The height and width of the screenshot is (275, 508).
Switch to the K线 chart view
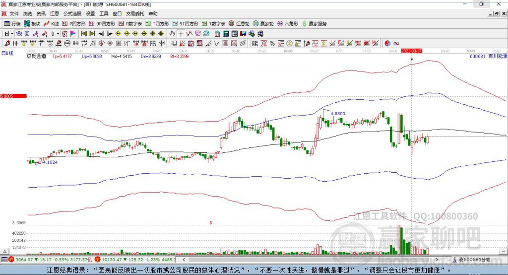(x=51, y=24)
